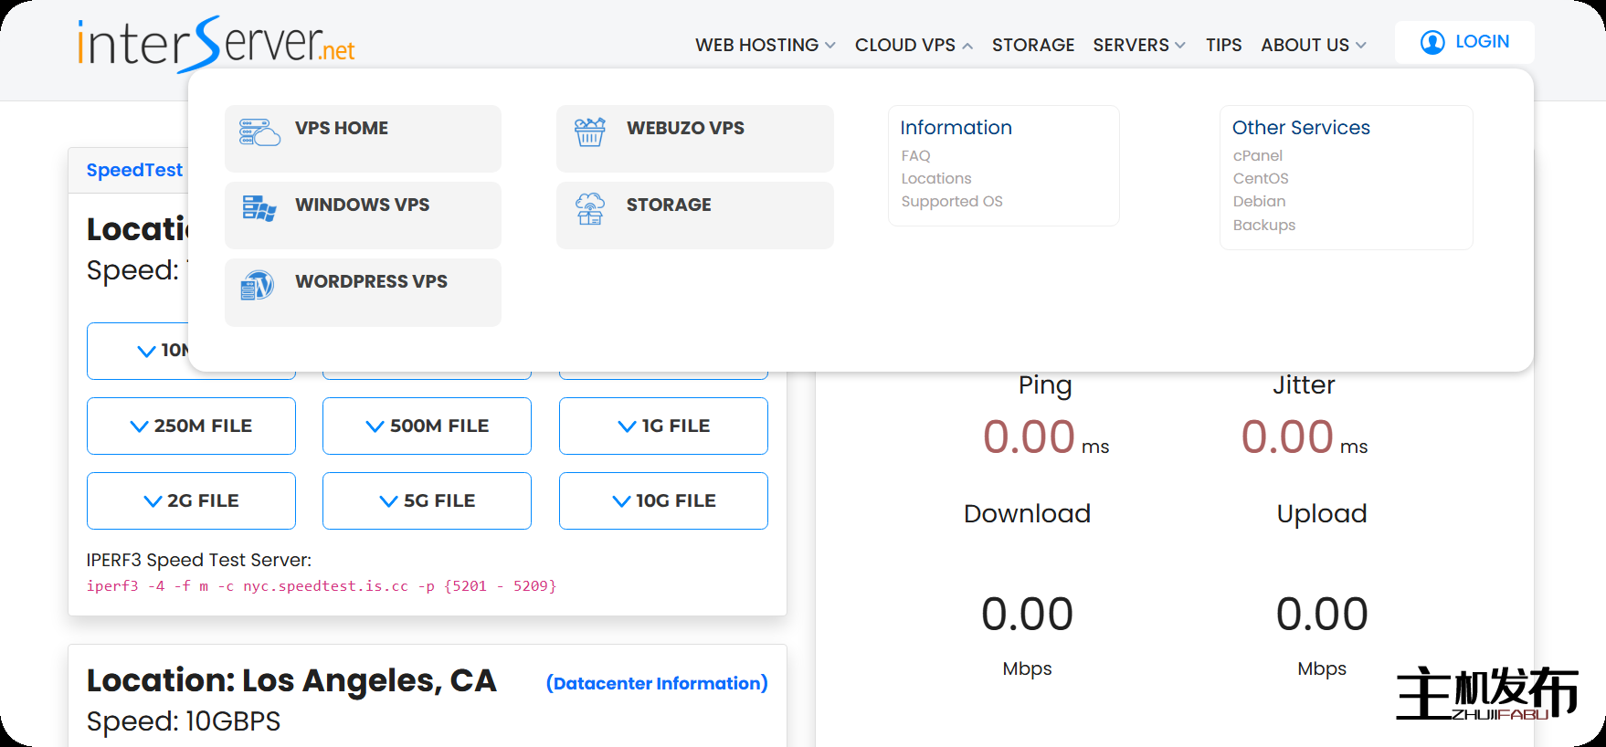1606x747 pixels.
Task: Open the Storage menu item in navbar
Action: (1032, 45)
